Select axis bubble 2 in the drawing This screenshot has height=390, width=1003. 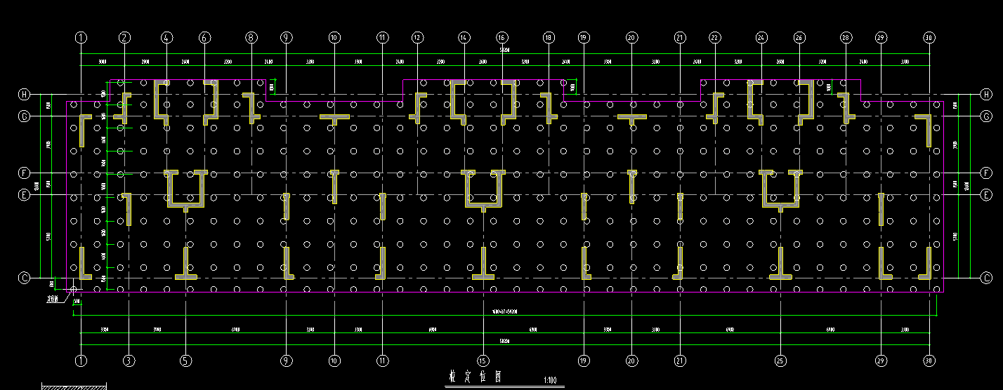tap(124, 37)
